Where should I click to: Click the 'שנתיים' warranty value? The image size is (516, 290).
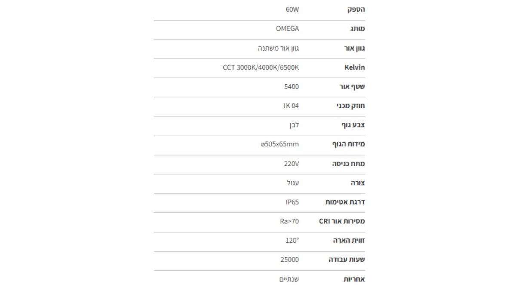pos(289,279)
